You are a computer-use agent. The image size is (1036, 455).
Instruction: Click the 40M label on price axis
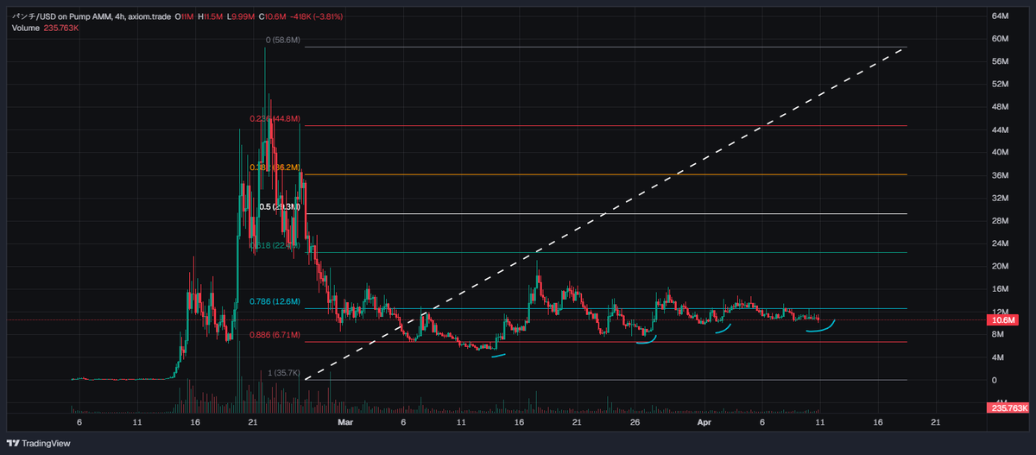tap(1000, 153)
